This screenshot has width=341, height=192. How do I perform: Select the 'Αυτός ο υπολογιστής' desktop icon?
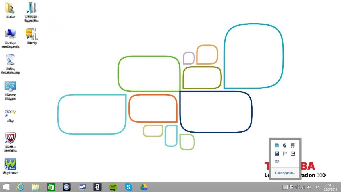click(10, 38)
